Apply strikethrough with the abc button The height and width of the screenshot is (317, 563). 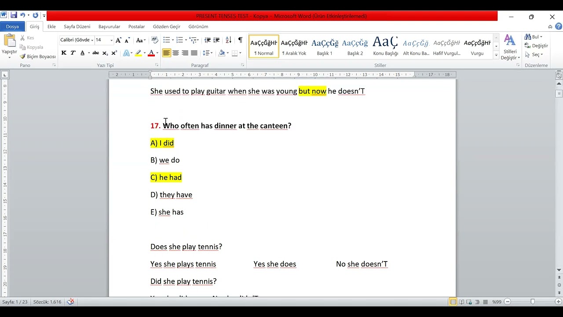[x=95, y=53]
